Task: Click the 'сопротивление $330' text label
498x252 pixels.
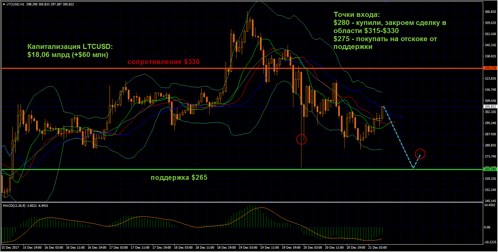Action: tap(163, 62)
